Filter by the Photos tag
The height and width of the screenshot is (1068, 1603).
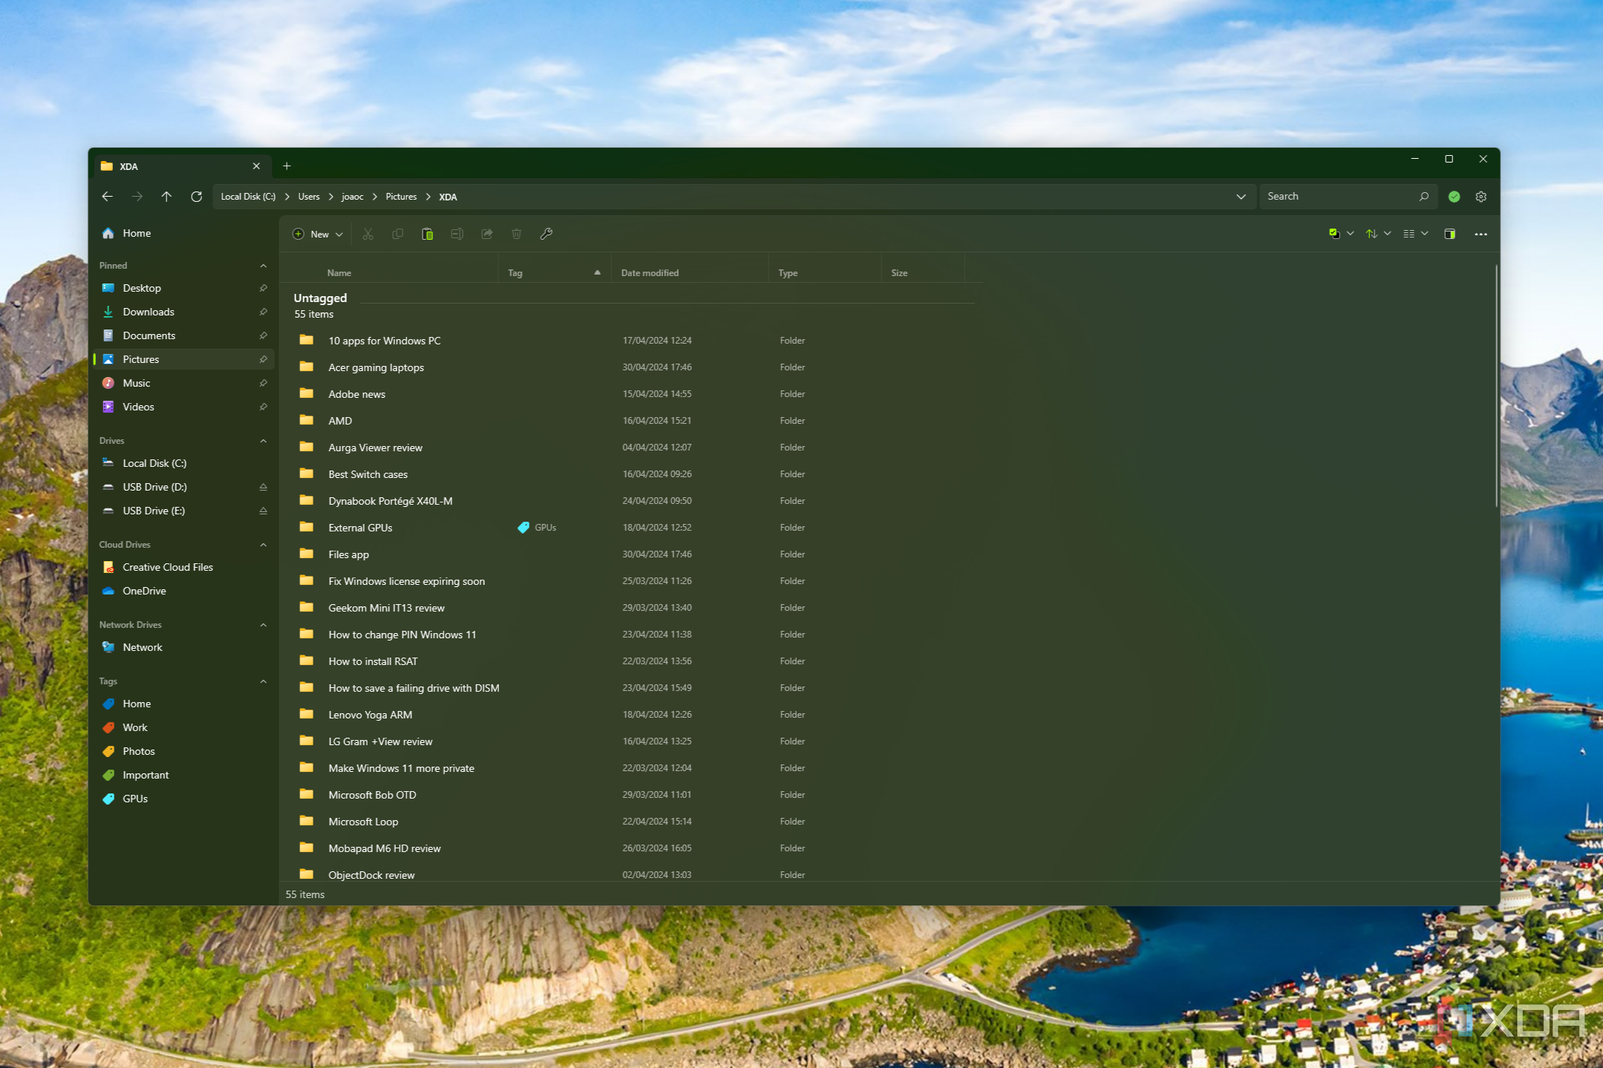(x=184, y=751)
